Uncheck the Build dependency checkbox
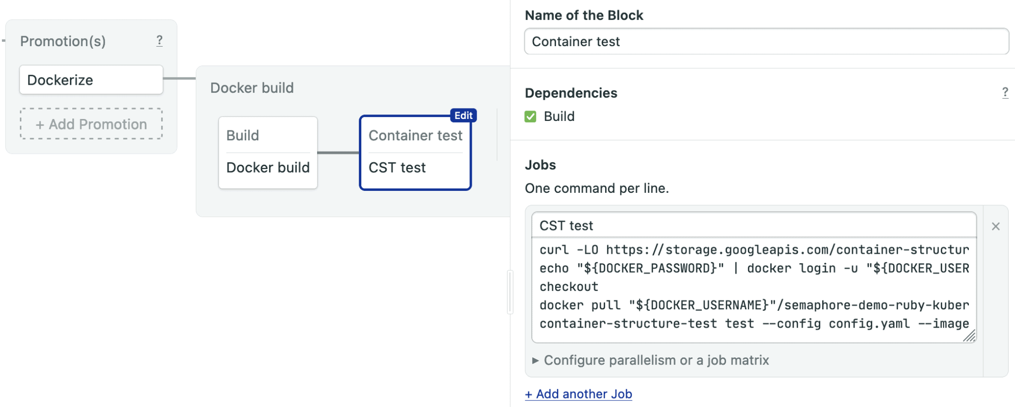The width and height of the screenshot is (1015, 407). [x=530, y=116]
